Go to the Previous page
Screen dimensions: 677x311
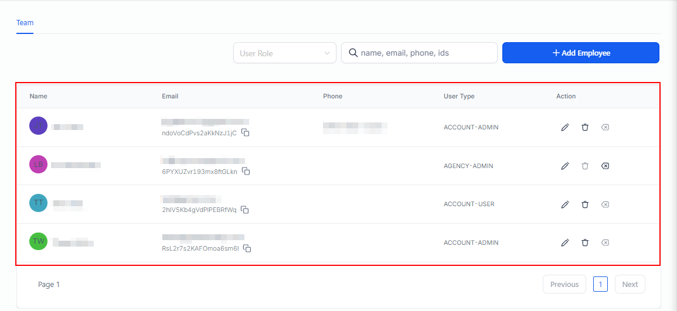coord(564,285)
